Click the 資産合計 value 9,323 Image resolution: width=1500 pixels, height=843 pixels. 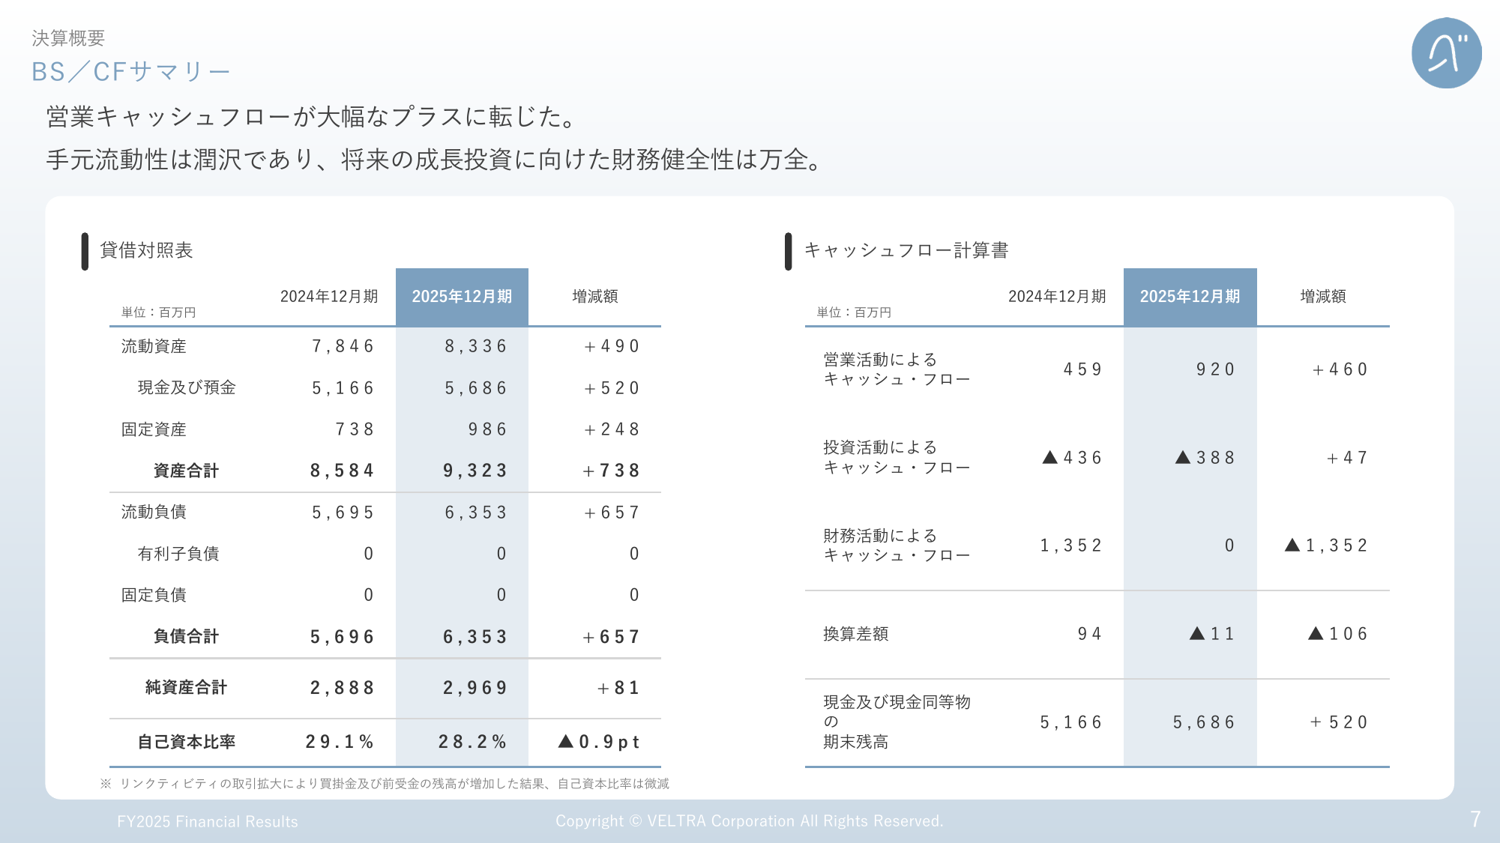click(475, 471)
